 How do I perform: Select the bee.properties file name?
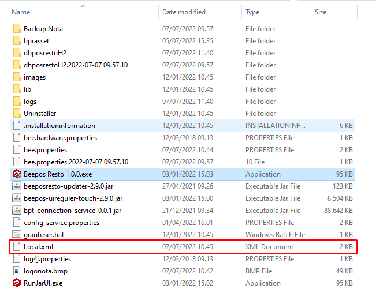(45, 150)
